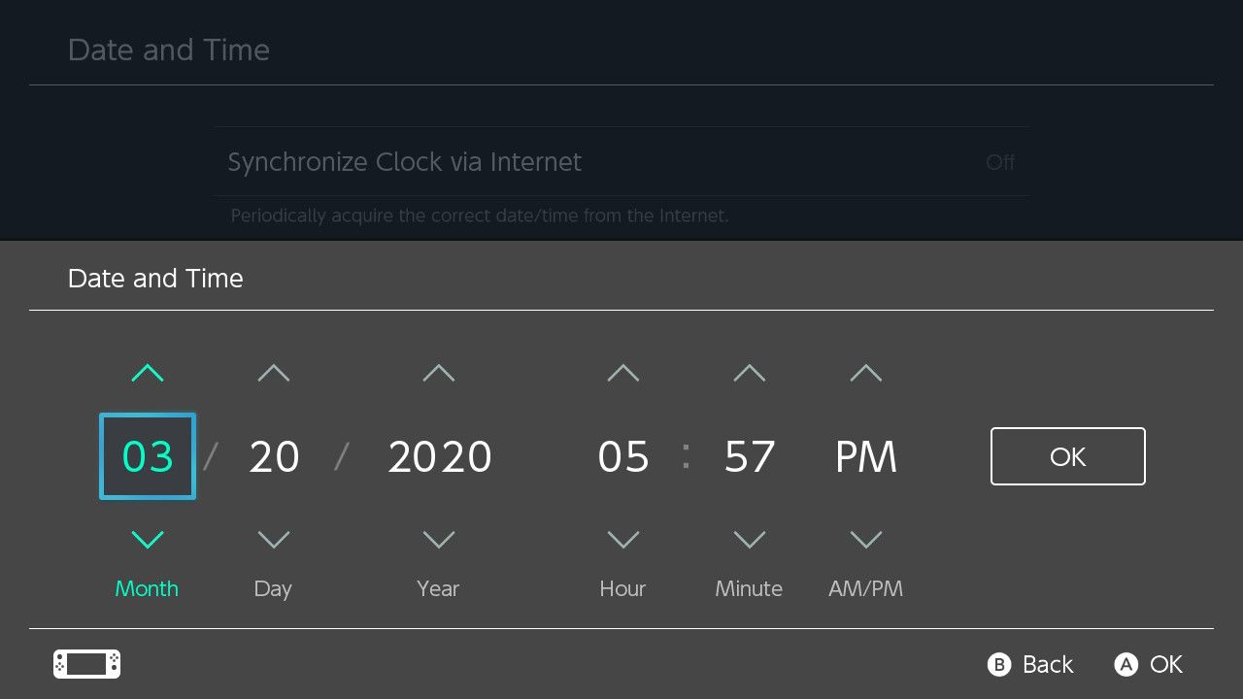
Task: Increase the Day with its up arrow
Action: [274, 373]
